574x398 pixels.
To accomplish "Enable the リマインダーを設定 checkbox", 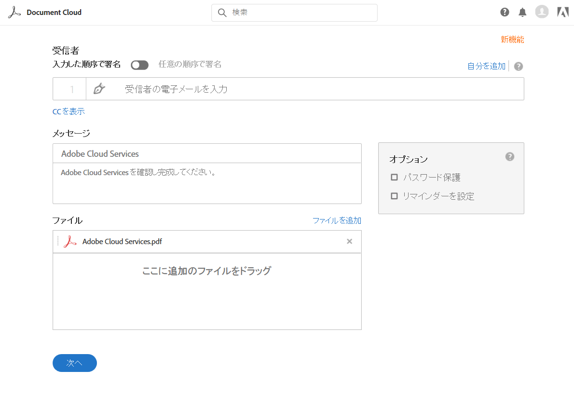I will click(x=394, y=196).
